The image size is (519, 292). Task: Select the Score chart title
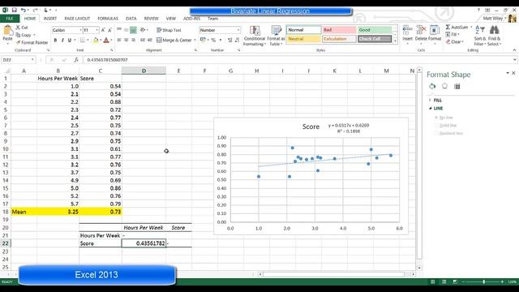click(311, 127)
